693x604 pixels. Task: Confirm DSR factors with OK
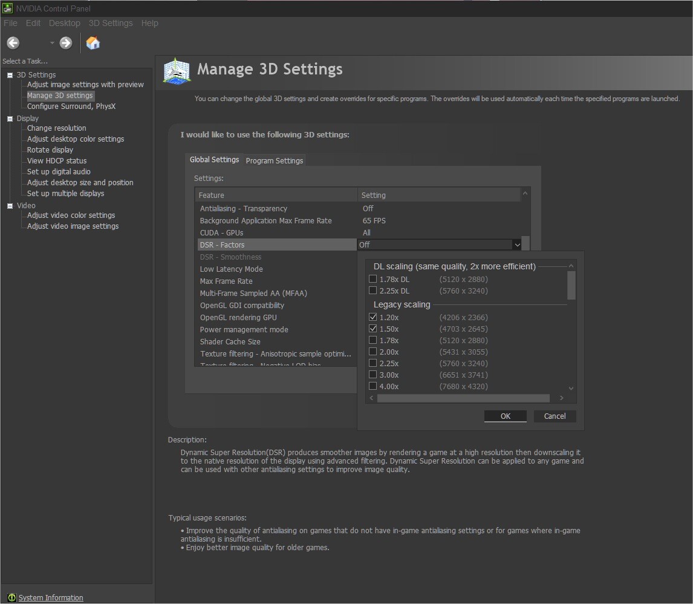tap(505, 416)
